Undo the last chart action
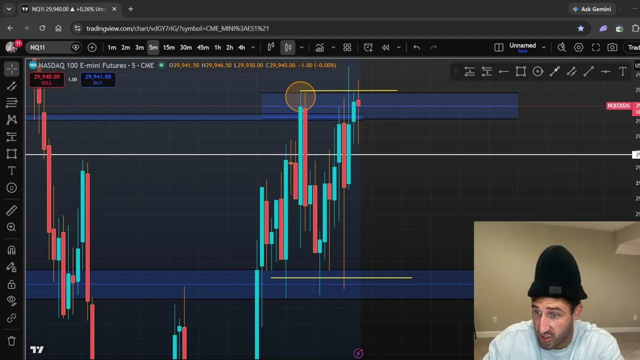 coord(416,47)
